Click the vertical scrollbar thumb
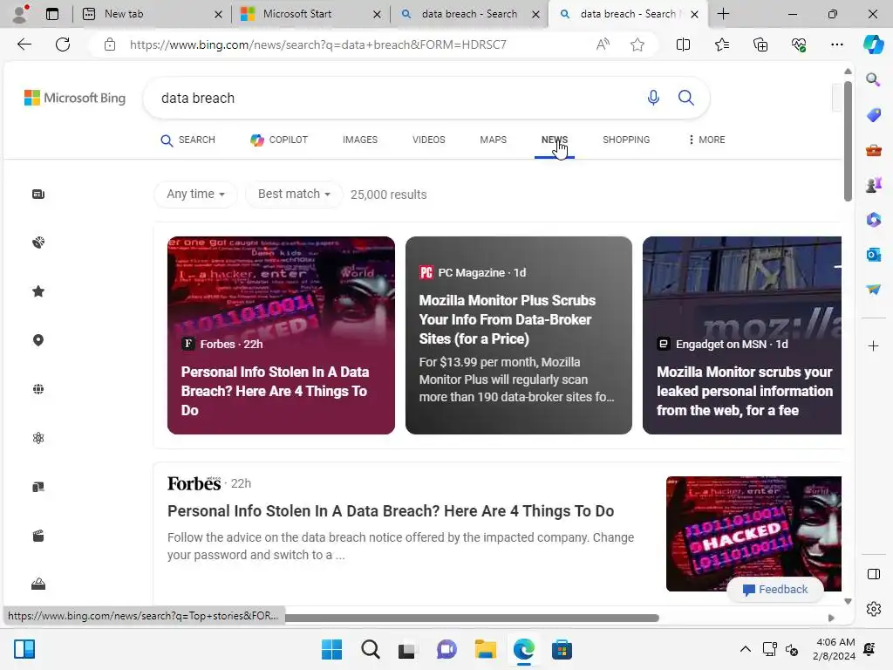893x670 pixels. 848,141
